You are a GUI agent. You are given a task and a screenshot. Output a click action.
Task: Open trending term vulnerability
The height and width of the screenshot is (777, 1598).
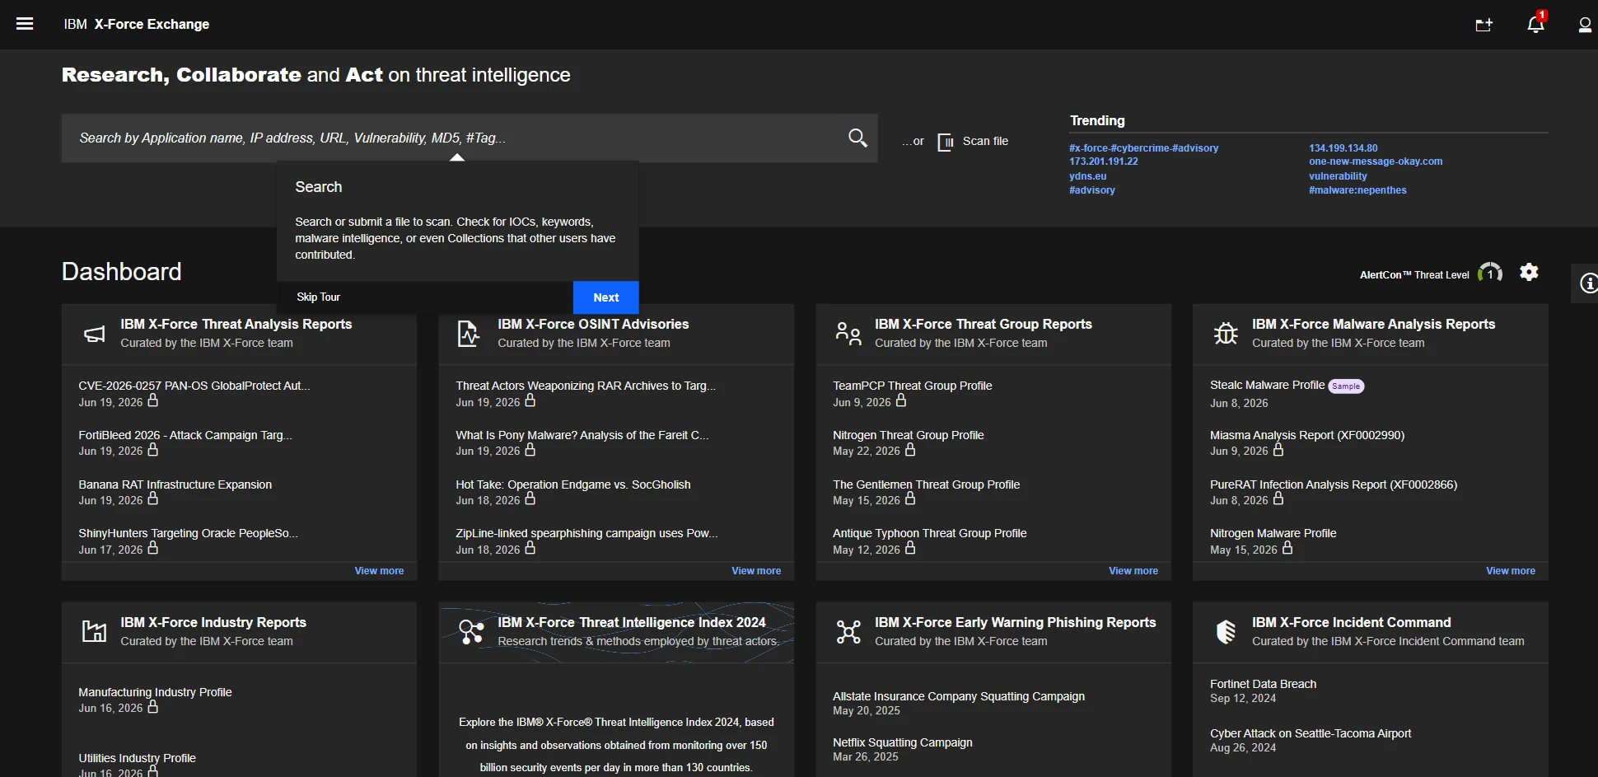tap(1338, 176)
